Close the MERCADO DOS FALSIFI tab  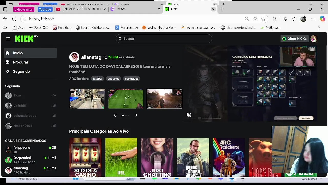click(x=105, y=9)
